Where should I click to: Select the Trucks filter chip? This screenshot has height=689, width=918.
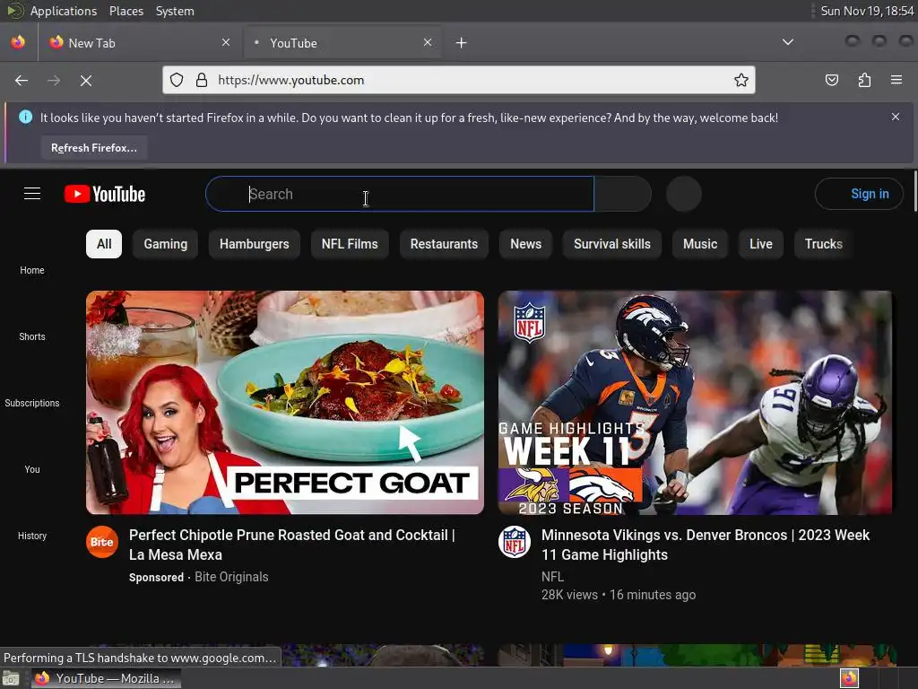click(824, 244)
